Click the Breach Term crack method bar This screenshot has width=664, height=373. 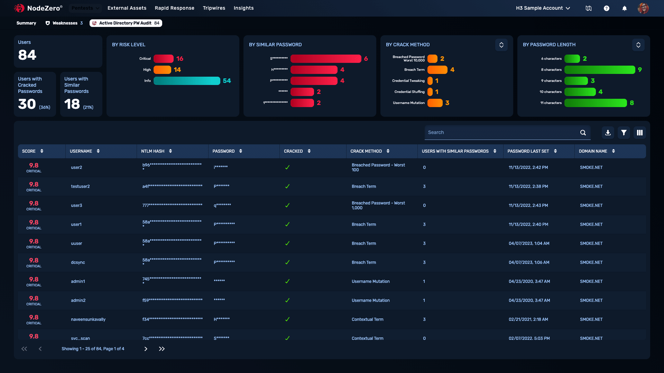(437, 70)
